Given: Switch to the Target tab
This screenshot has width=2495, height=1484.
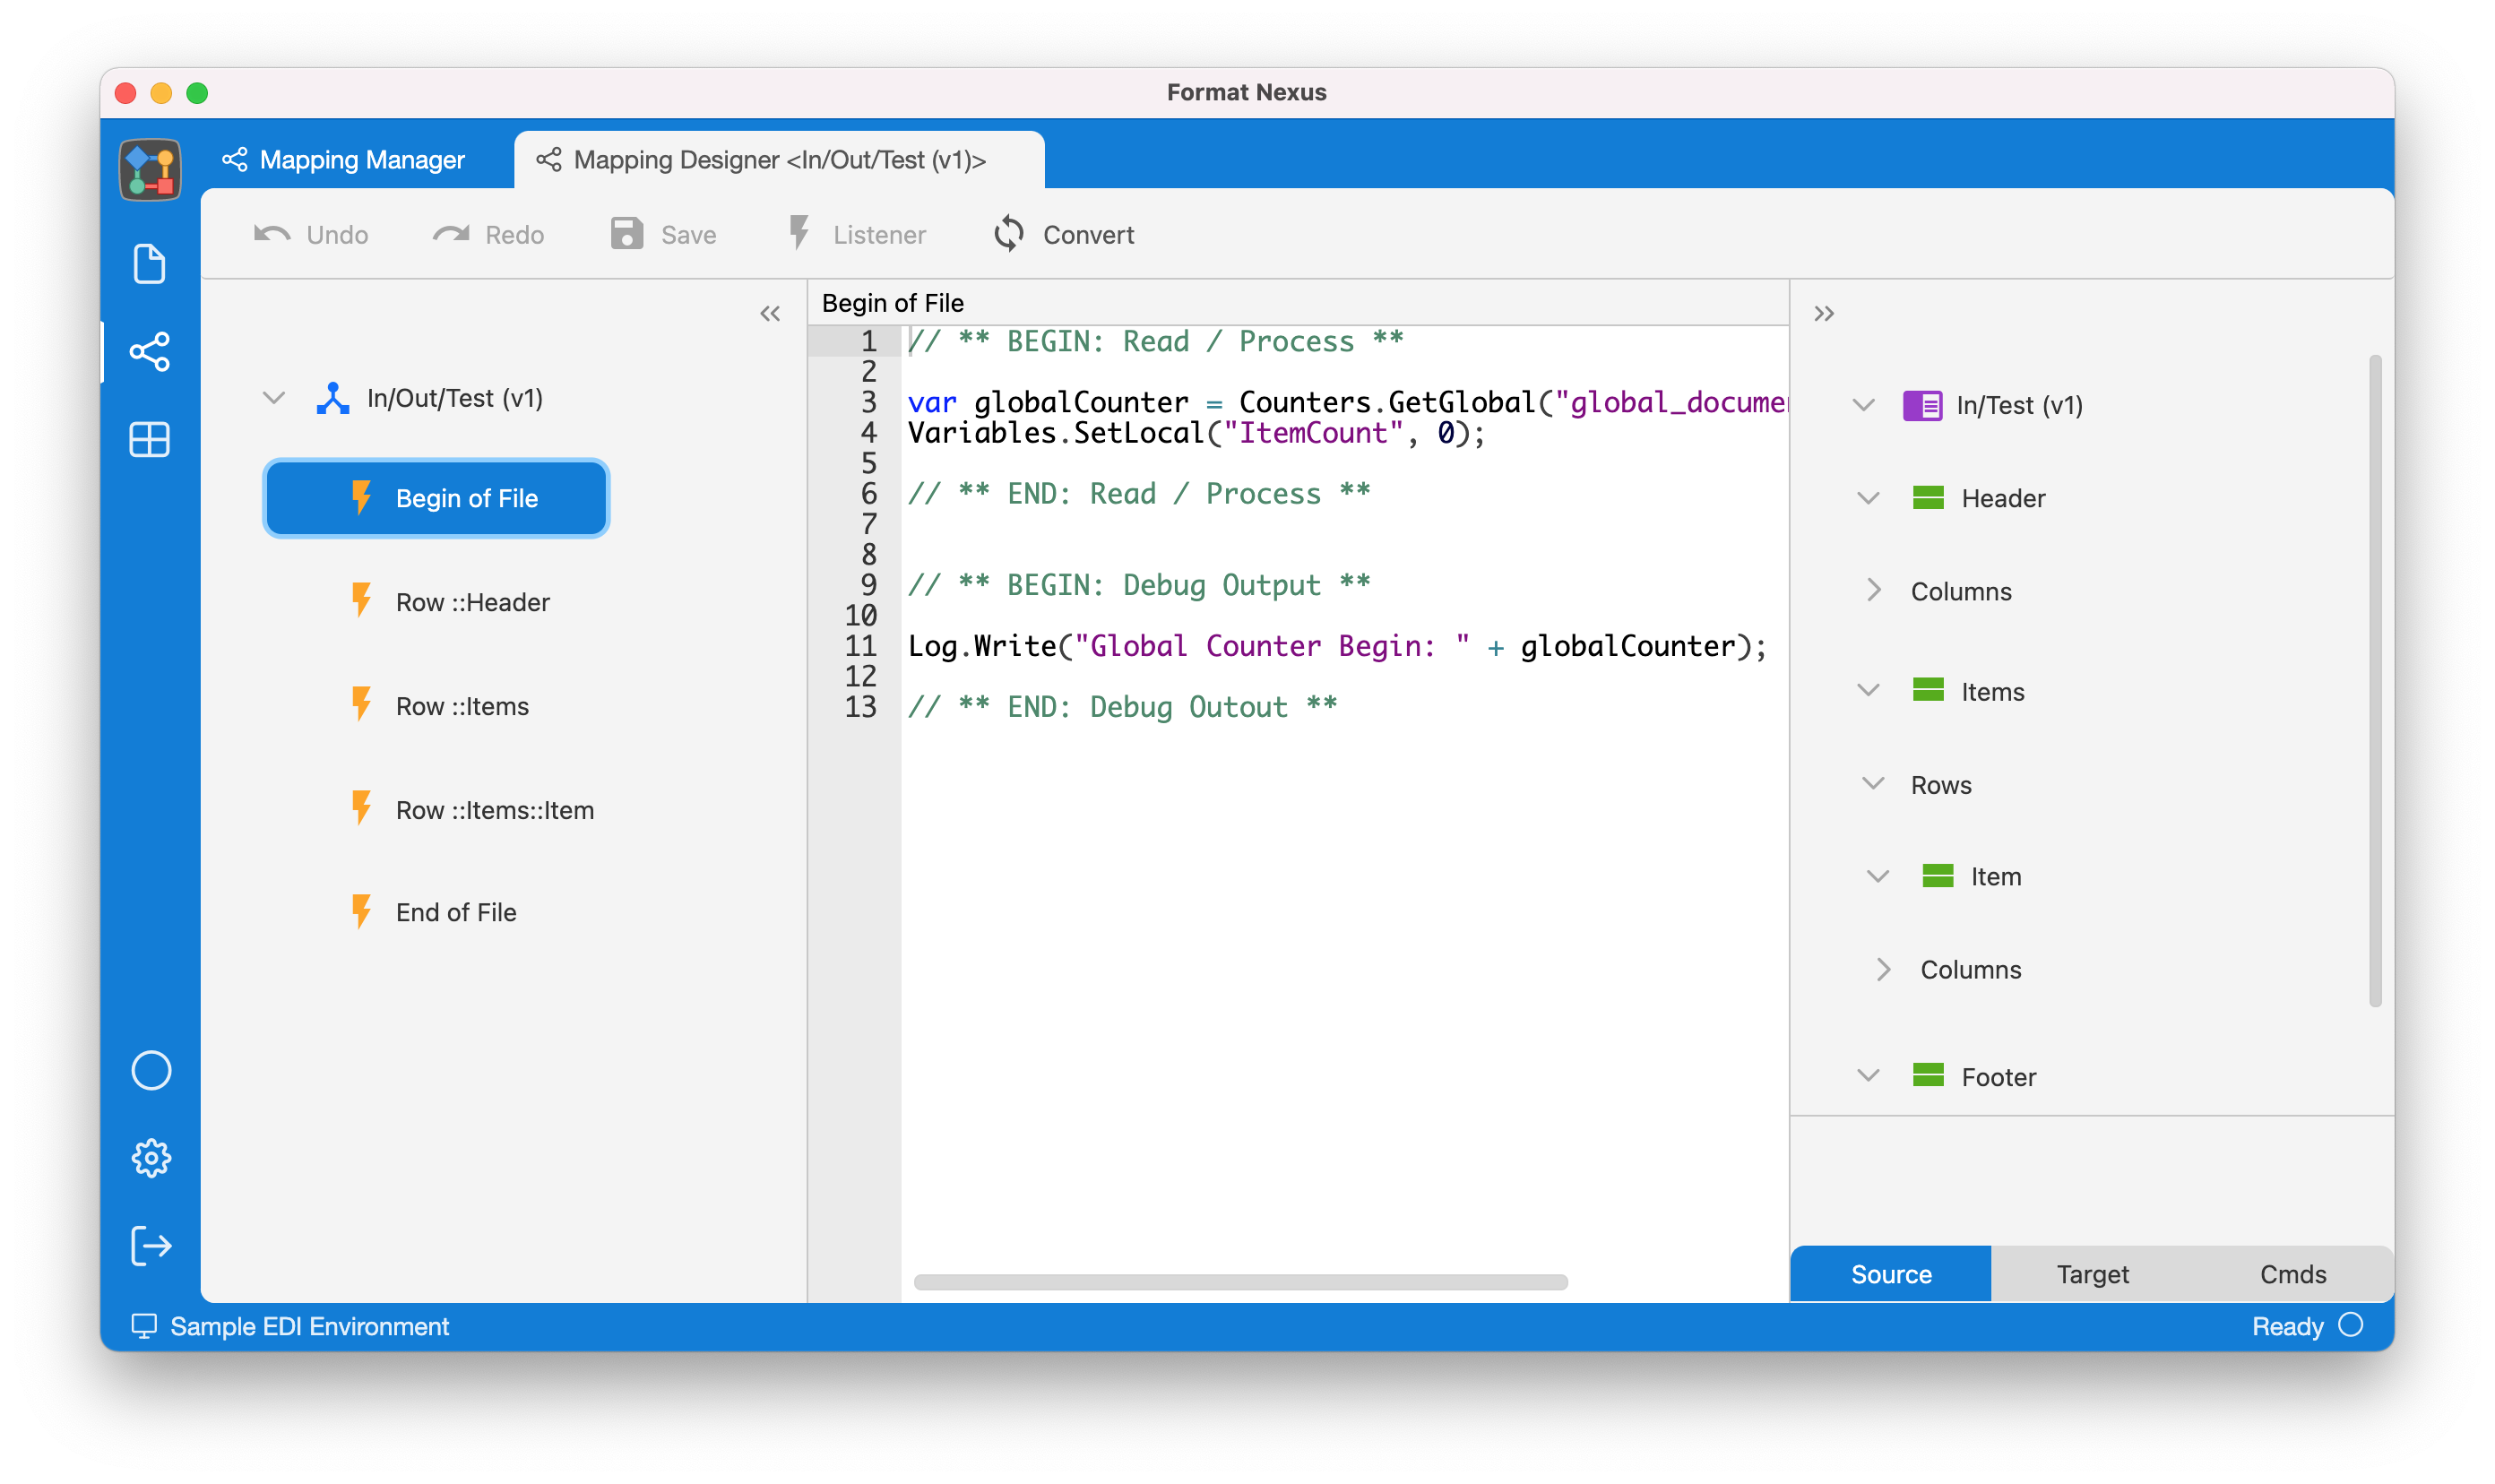Looking at the screenshot, I should pos(2092,1273).
